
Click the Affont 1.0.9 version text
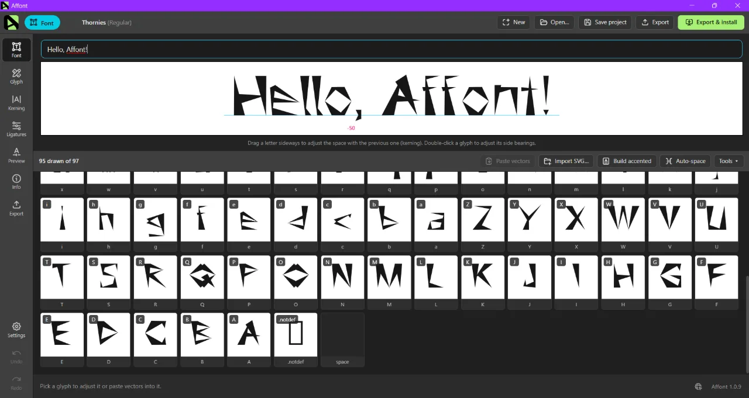pos(726,386)
